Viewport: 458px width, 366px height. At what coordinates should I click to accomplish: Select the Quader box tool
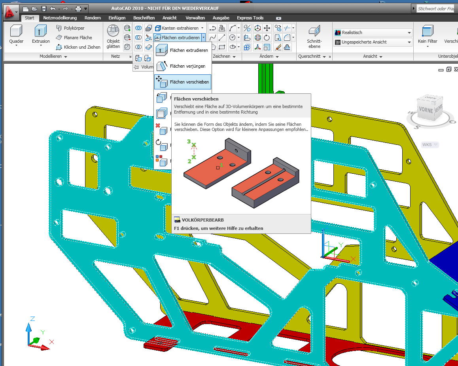coord(16,35)
